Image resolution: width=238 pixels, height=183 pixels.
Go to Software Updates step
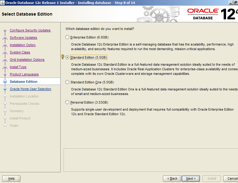(23, 38)
